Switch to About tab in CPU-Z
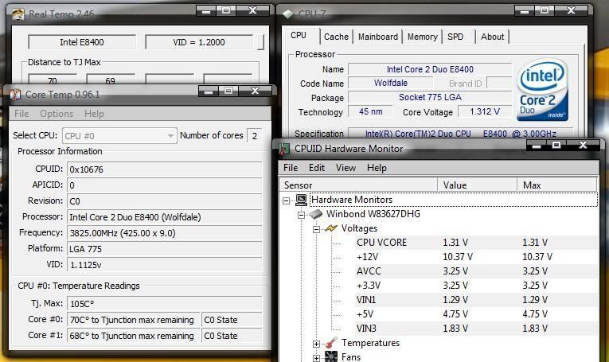Image resolution: width=609 pixels, height=362 pixels. click(x=492, y=37)
